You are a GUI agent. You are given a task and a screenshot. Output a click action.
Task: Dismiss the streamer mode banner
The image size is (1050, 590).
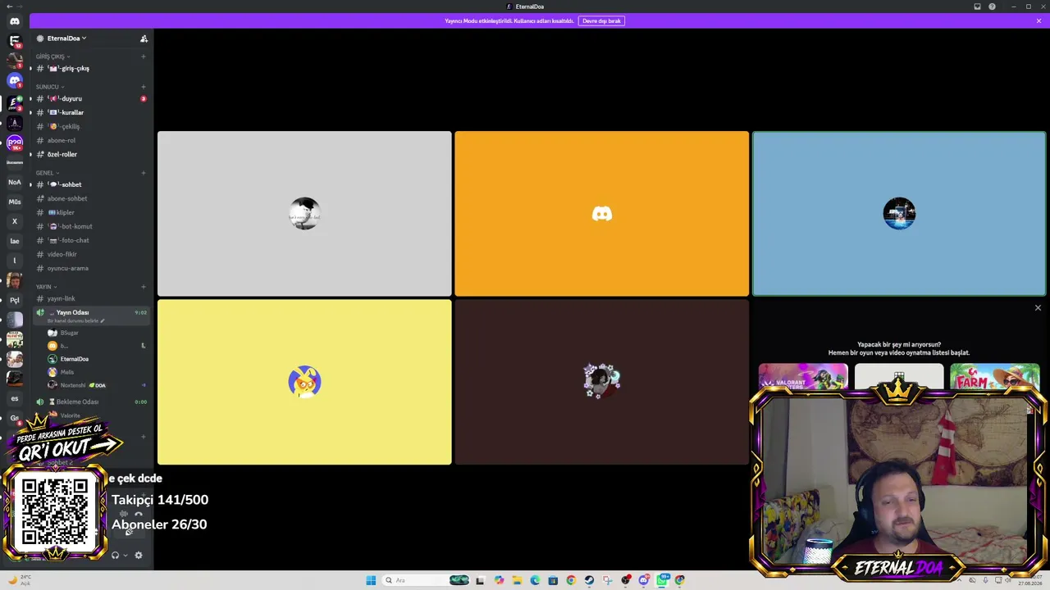(1039, 20)
